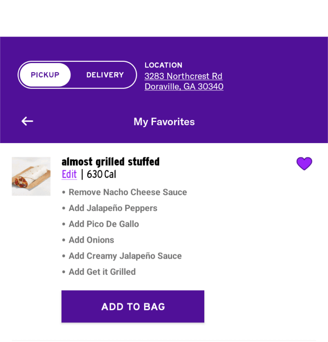
Task: Click the Edit link for the item
Action: pyautogui.click(x=69, y=174)
